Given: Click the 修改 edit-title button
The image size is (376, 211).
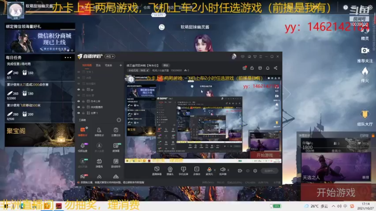Looking at the screenshot, I should pyautogui.click(x=166, y=65).
